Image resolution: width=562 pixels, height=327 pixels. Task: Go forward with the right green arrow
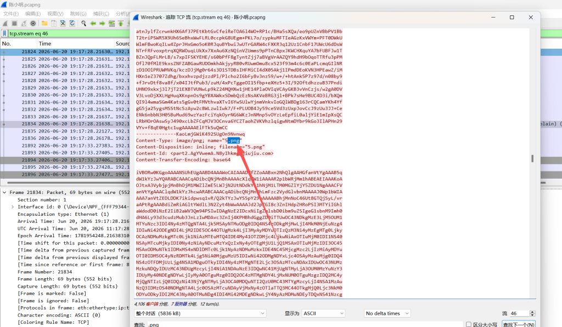[x=102, y=23]
